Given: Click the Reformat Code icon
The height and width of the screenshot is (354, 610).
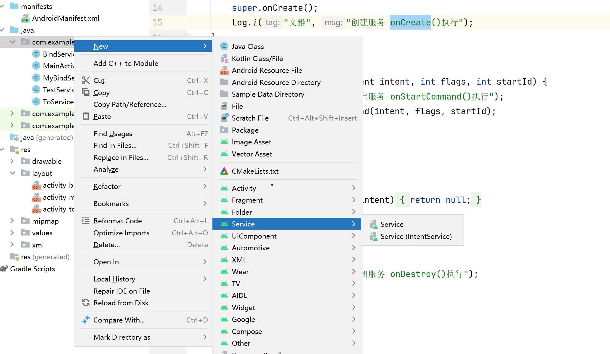Looking at the screenshot, I should coord(86,221).
